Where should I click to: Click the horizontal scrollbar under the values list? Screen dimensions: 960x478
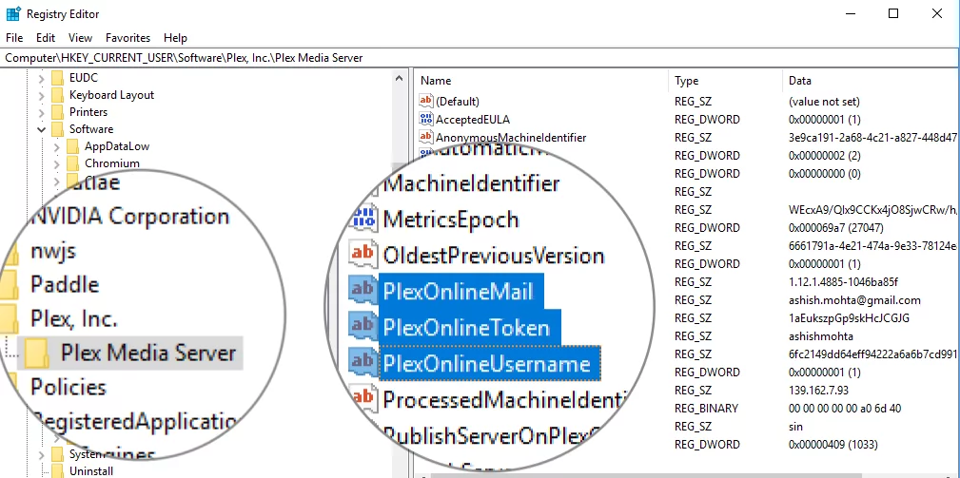point(645,475)
